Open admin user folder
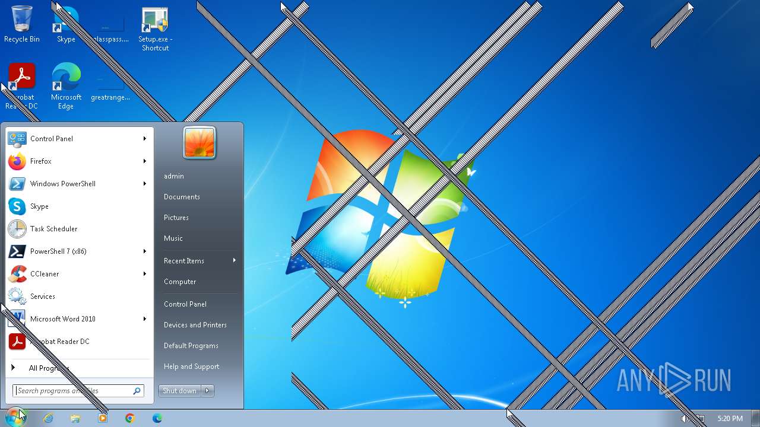Image resolution: width=760 pixels, height=427 pixels. (174, 176)
